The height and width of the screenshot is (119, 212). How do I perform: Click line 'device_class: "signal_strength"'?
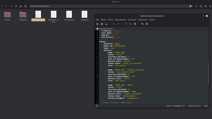[x=125, y=94]
